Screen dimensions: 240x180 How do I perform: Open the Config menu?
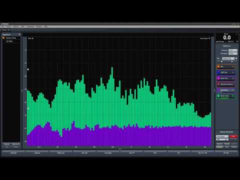coord(9,26)
